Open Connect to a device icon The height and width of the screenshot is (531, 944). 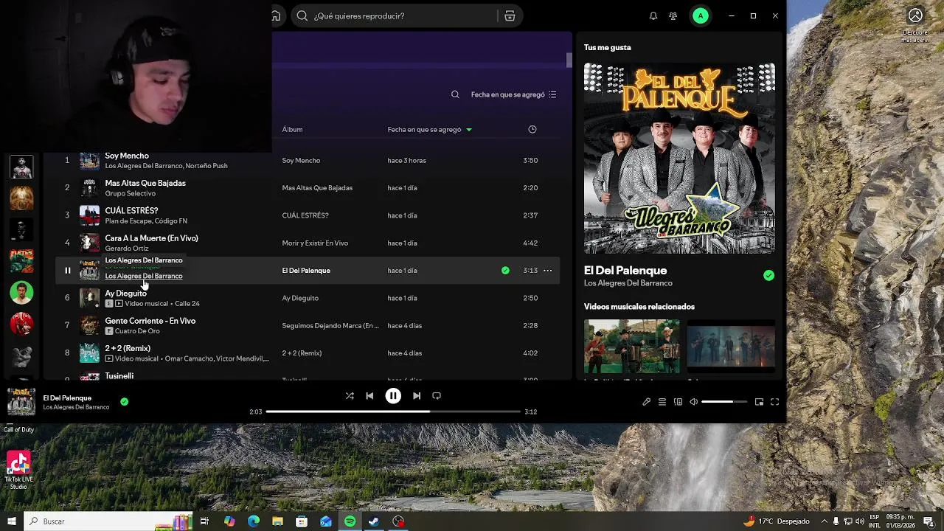click(678, 402)
